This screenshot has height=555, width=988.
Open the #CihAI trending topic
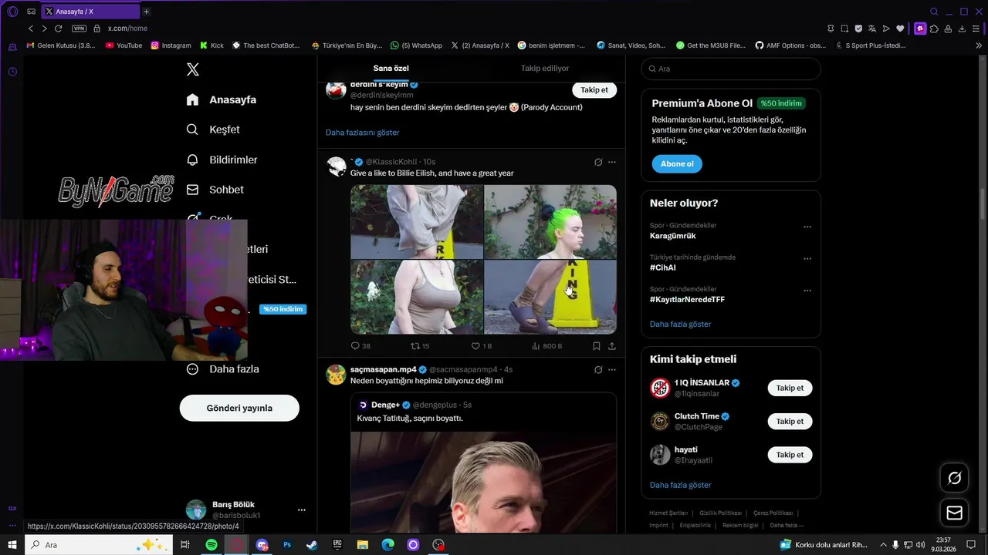(x=663, y=267)
